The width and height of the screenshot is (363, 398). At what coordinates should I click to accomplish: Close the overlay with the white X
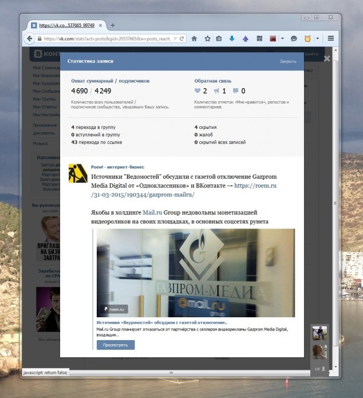pos(327,58)
